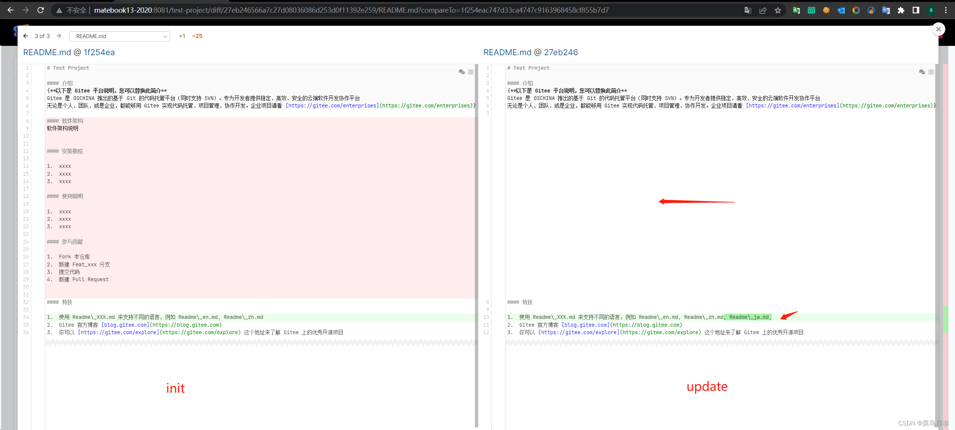Open Chrome three-dot menu
Image resolution: width=955 pixels, height=430 pixels.
pos(946,10)
